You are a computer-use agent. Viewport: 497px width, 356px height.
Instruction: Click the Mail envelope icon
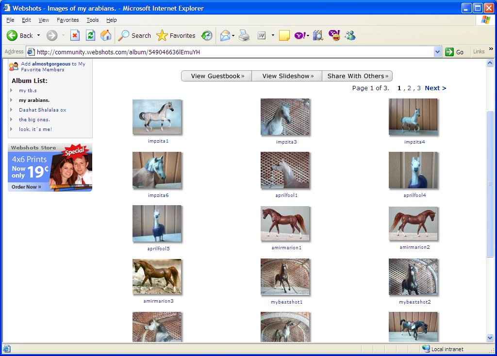point(225,35)
